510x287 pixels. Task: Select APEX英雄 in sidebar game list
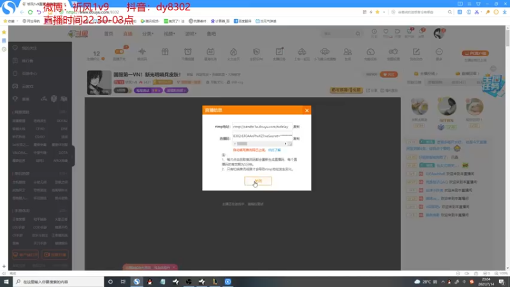[61, 161]
